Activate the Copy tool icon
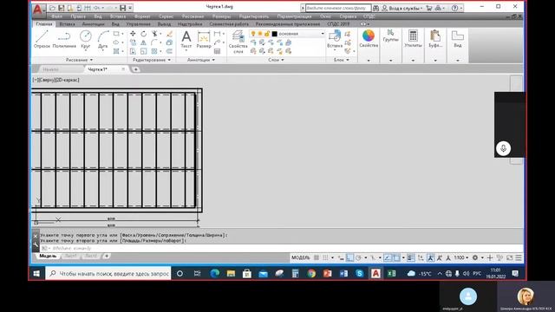Viewport: 555px width, 312px height. pyautogui.click(x=133, y=42)
